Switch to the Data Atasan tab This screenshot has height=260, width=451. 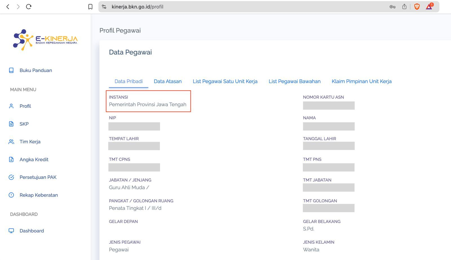coord(168,81)
